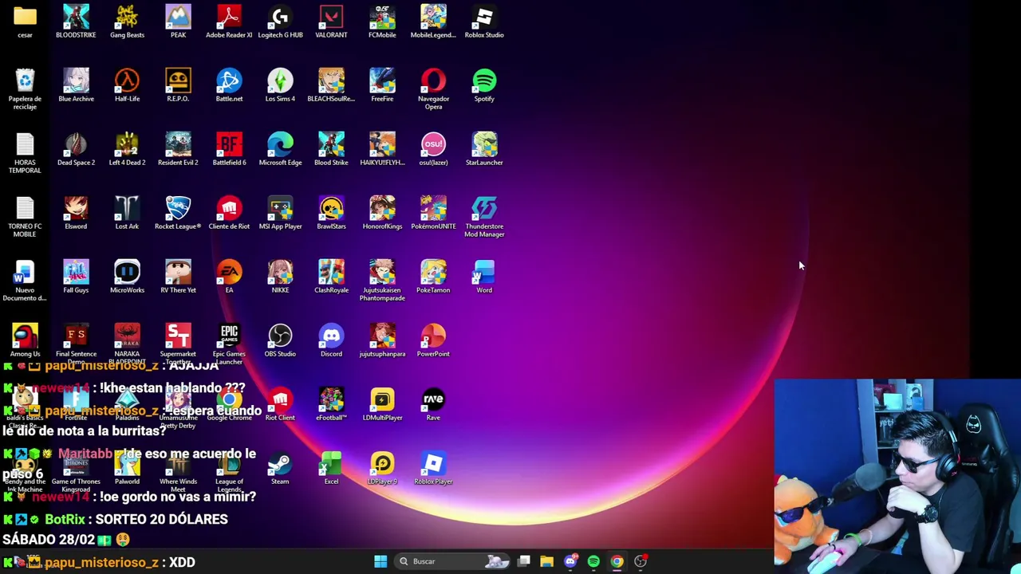1021x574 pixels.
Task: Open the Spotify desktop shortcut
Action: pos(484,85)
